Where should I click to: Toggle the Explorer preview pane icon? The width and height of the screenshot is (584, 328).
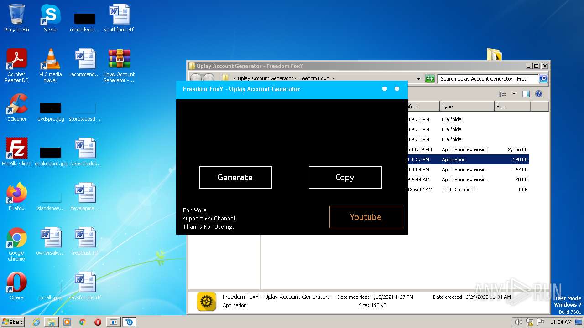click(x=526, y=94)
